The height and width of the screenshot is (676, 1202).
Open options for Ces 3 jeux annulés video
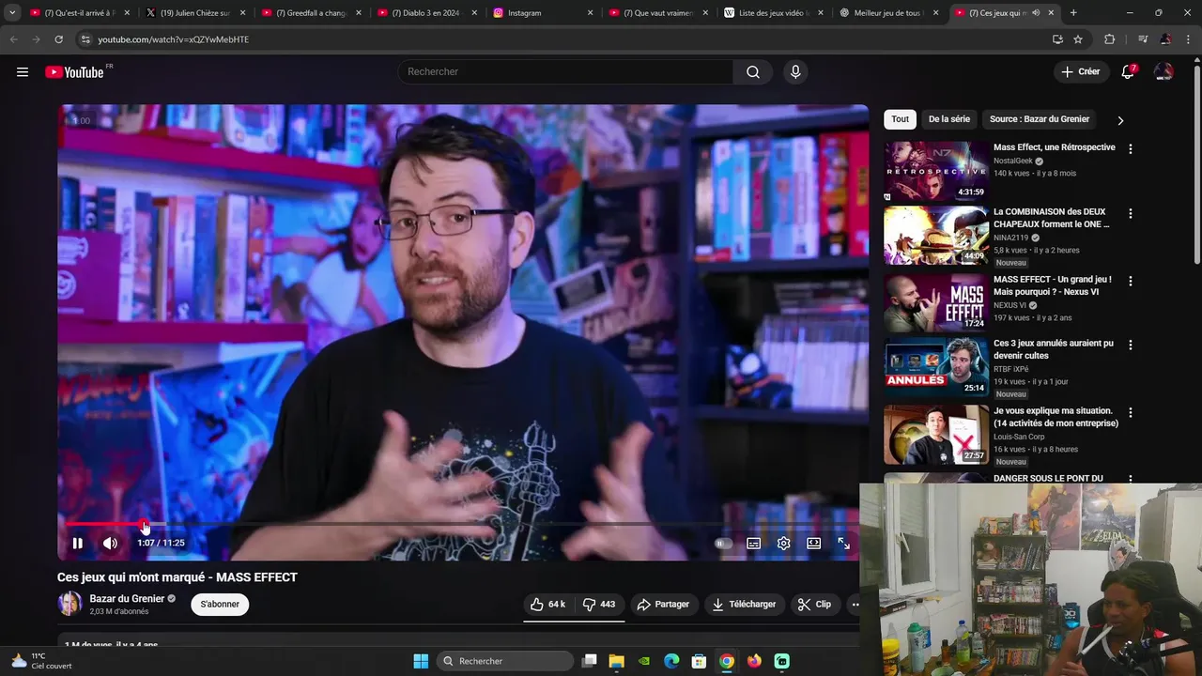click(1131, 345)
